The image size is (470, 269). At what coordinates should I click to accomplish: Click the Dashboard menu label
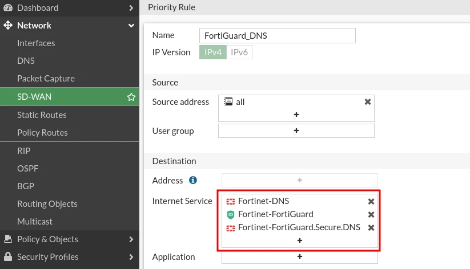tap(38, 8)
